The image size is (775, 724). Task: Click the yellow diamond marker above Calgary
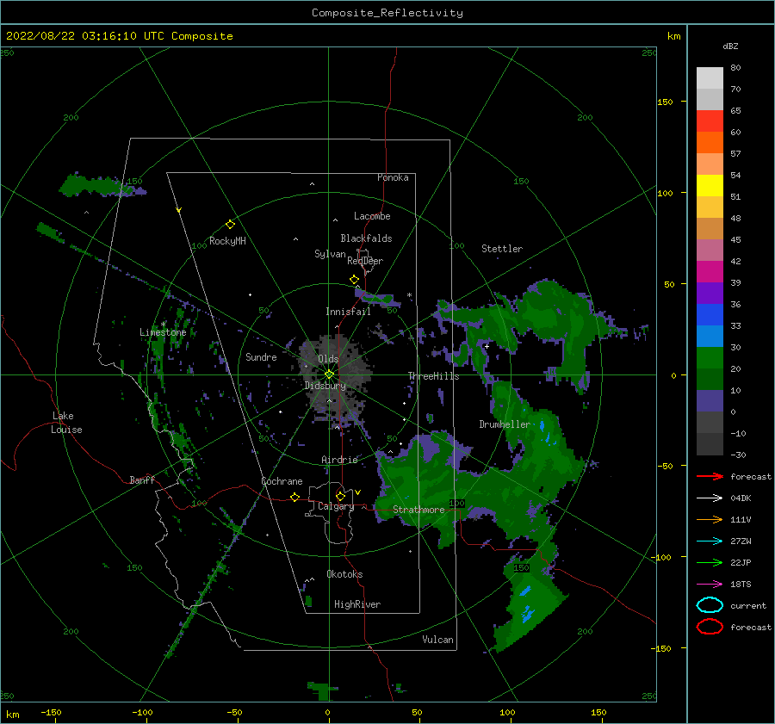pos(340,496)
